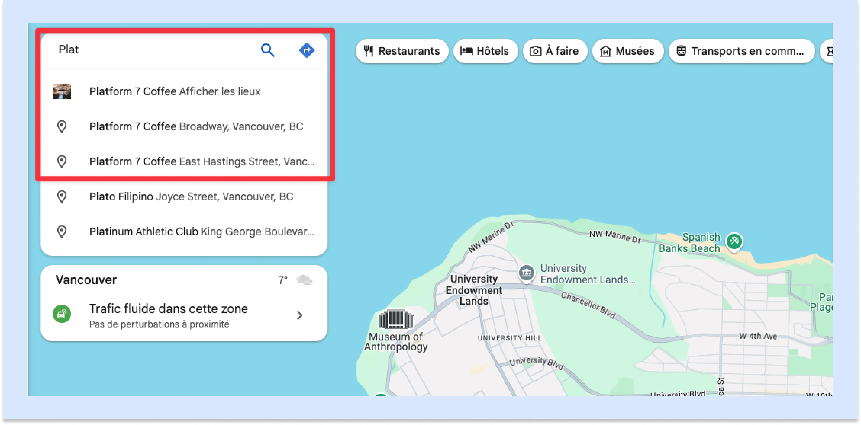Open "Trafic fluide dans cette zone" card
This screenshot has height=425, width=861.
[184, 315]
